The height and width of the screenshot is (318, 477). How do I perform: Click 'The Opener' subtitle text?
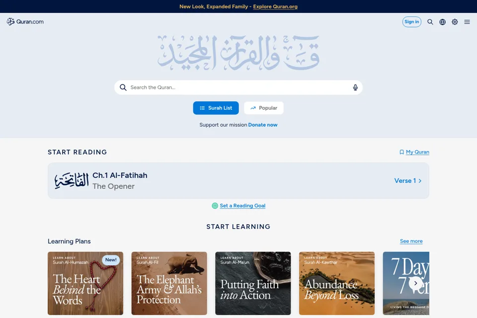[113, 186]
